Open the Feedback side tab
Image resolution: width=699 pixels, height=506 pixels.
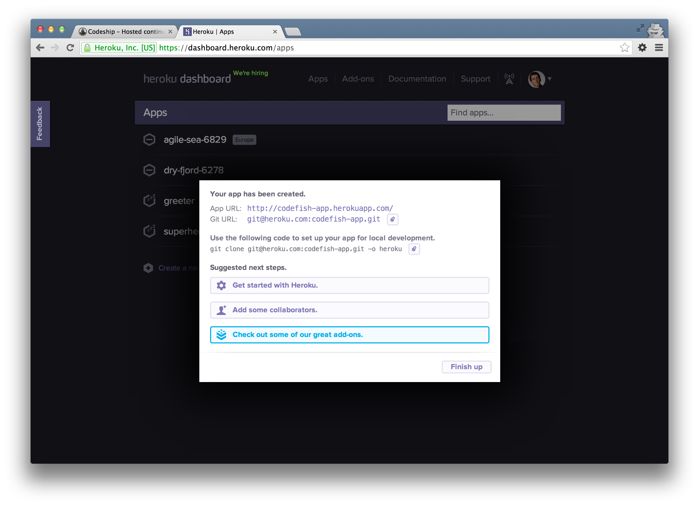pos(40,124)
